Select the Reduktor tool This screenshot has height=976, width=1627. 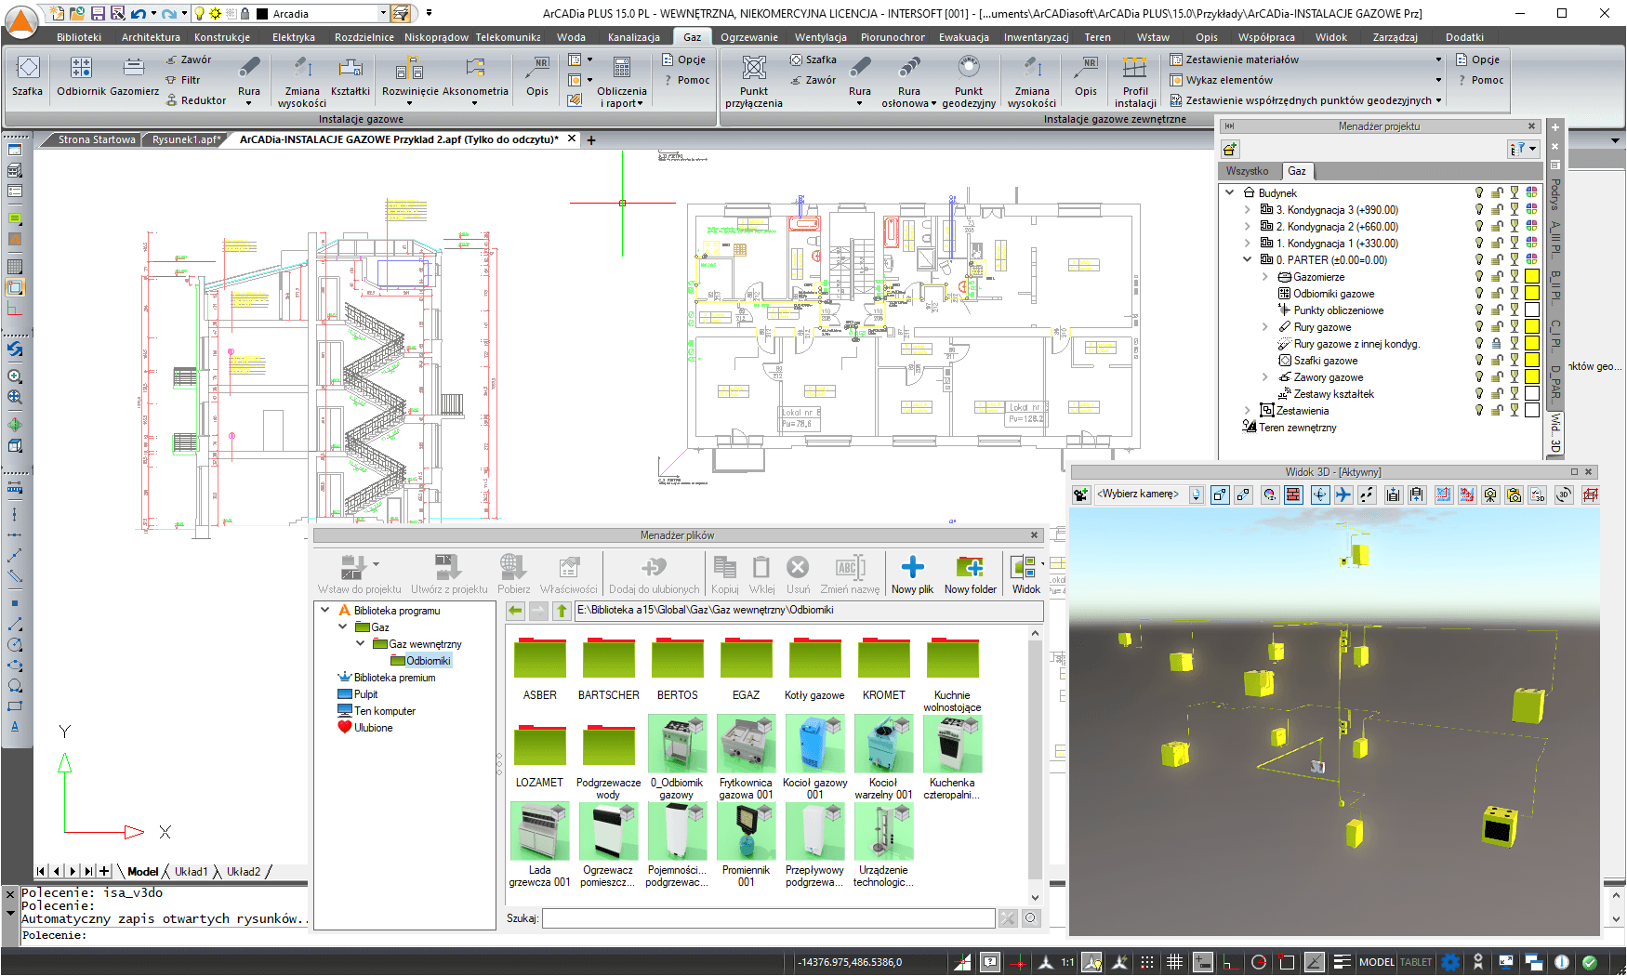[x=196, y=100]
